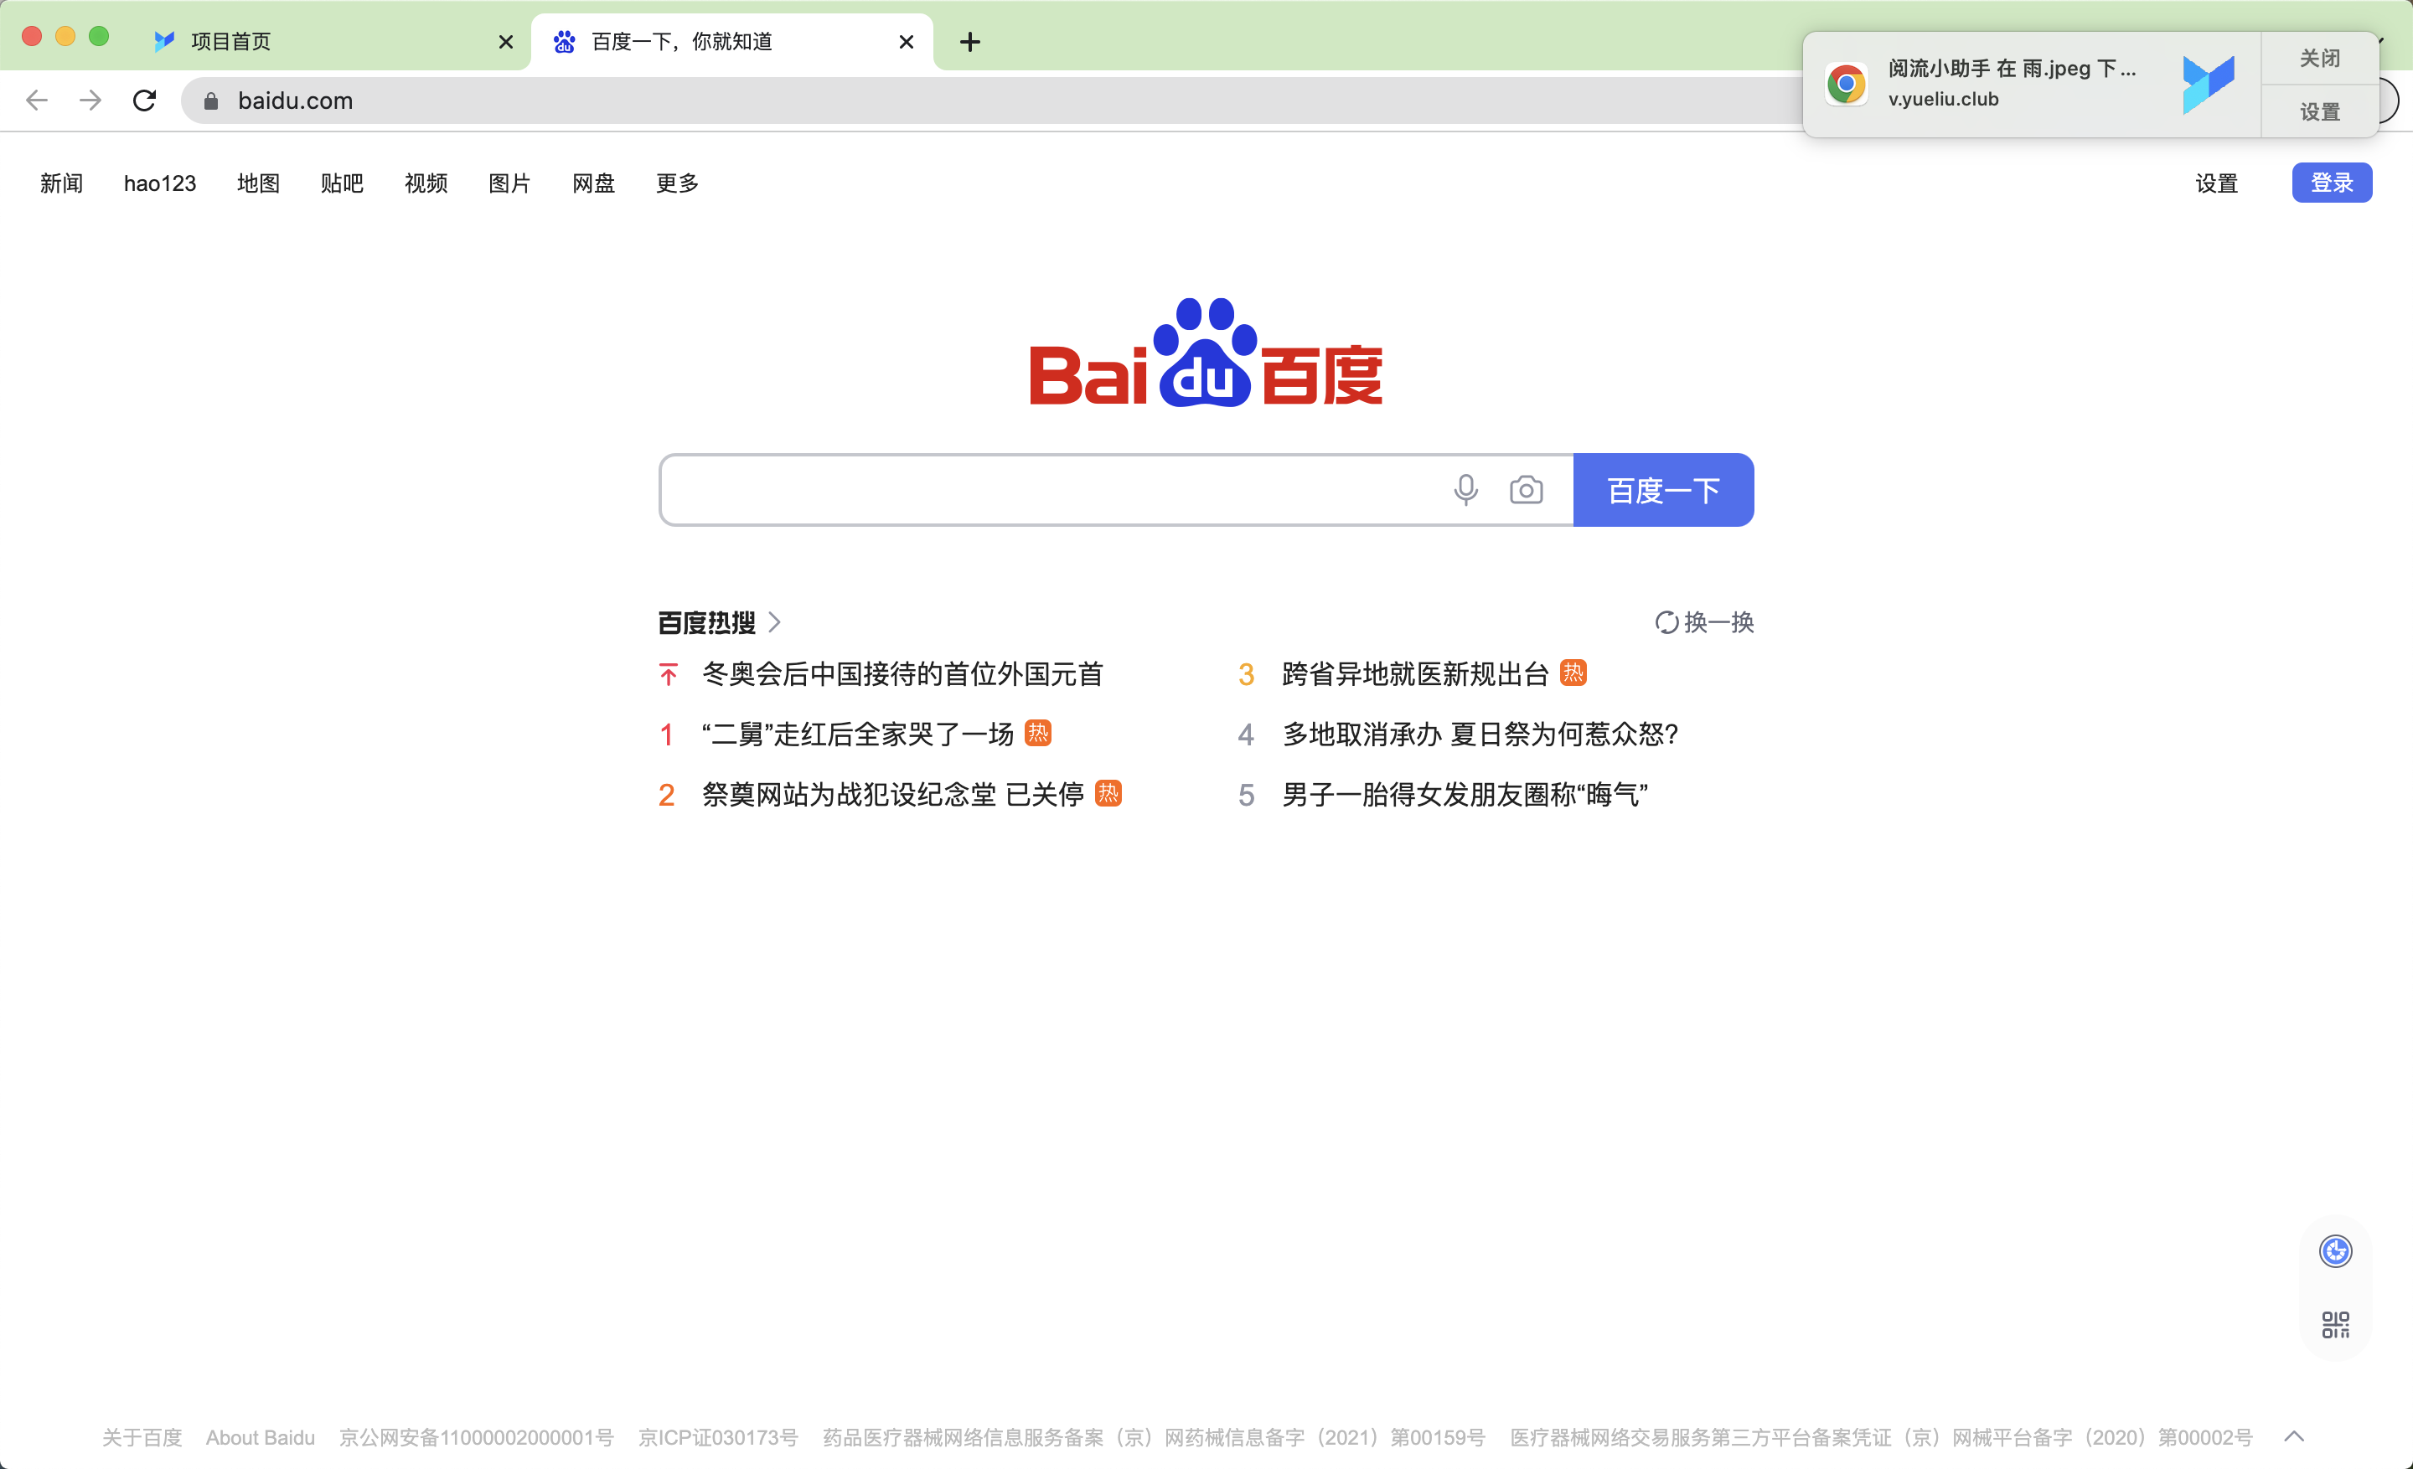Select the 百度一下，你就知道 tab
Image resolution: width=2413 pixels, height=1469 pixels.
(731, 41)
